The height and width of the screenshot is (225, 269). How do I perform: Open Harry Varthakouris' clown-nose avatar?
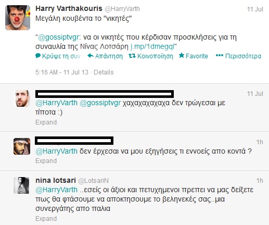18,18
